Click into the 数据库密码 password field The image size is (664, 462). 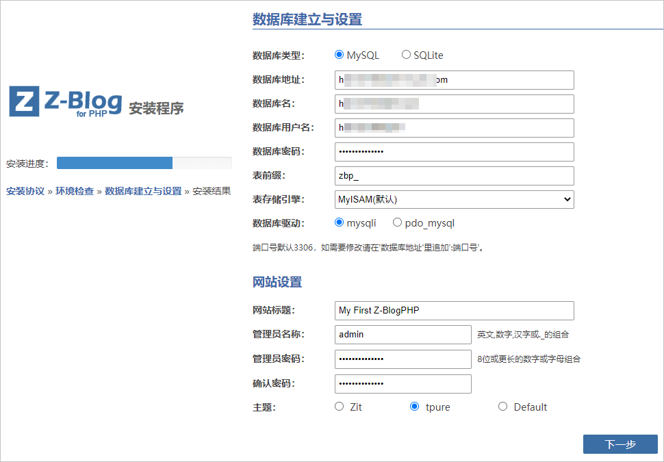[x=455, y=151]
